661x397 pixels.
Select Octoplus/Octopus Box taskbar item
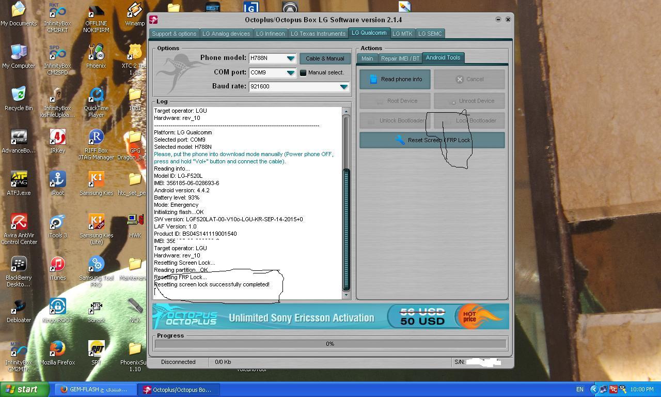[x=178, y=390]
